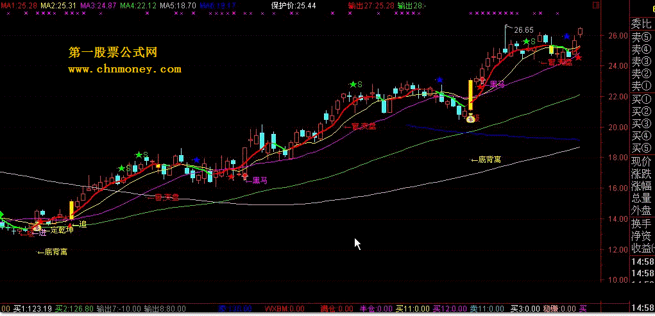Screen dimensions: 655x316
Task: Click the MA2:25.31 indicator value
Action: coord(58,6)
